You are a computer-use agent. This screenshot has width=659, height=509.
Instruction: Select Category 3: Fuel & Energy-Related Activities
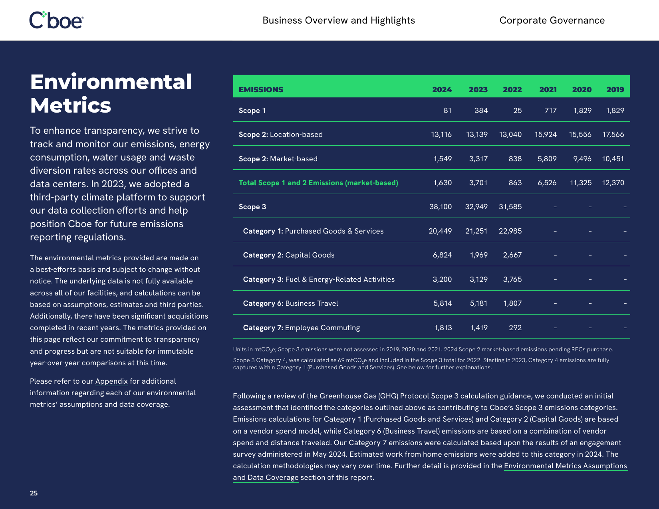(x=319, y=279)
